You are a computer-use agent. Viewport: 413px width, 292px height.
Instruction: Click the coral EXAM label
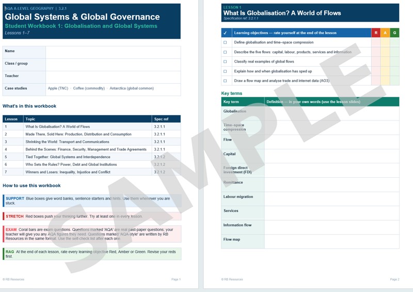tap(11, 230)
